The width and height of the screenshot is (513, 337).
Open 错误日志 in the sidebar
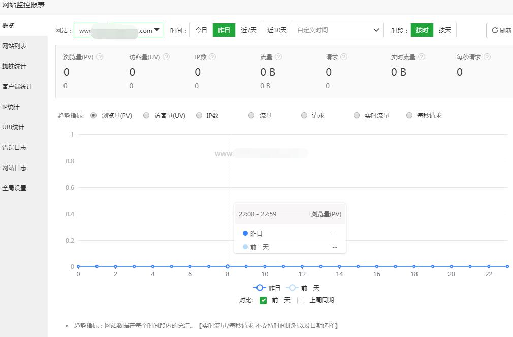(x=23, y=147)
